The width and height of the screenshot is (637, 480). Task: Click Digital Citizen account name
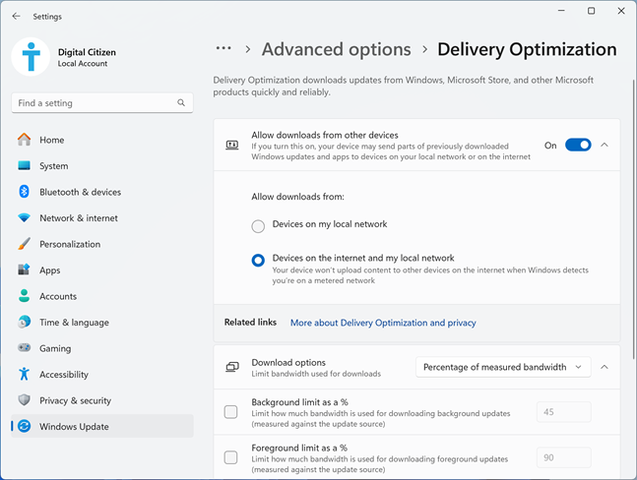(x=87, y=52)
